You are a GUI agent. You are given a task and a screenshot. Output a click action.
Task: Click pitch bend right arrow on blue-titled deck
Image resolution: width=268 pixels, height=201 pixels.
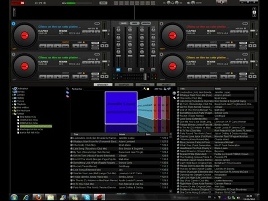tap(106, 46)
